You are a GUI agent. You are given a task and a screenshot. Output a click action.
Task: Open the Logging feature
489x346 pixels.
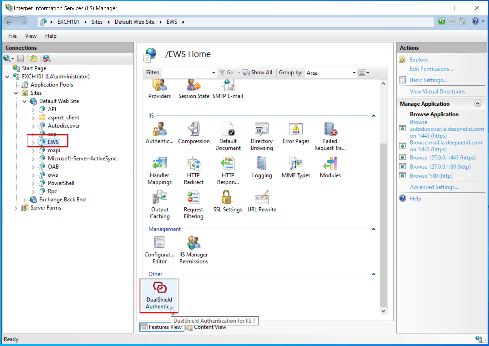tap(262, 164)
